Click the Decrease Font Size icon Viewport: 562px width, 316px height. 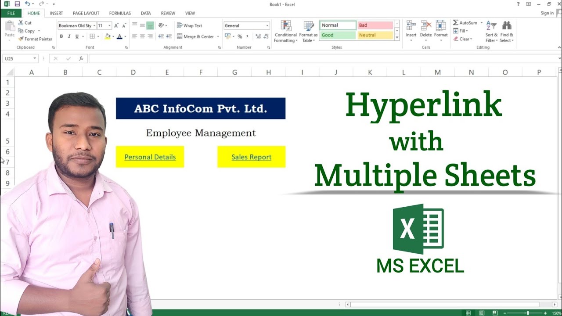pos(124,25)
